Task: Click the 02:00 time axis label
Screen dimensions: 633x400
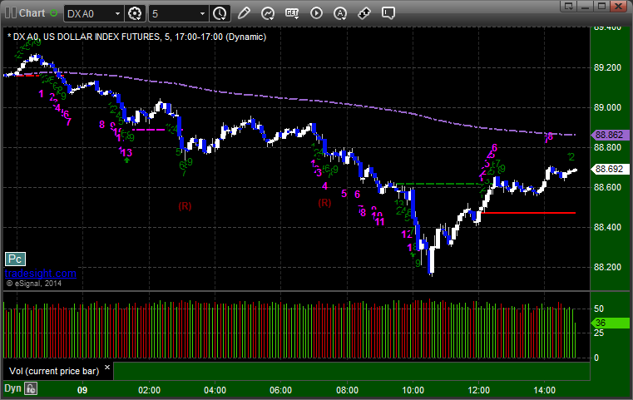Action: point(150,390)
